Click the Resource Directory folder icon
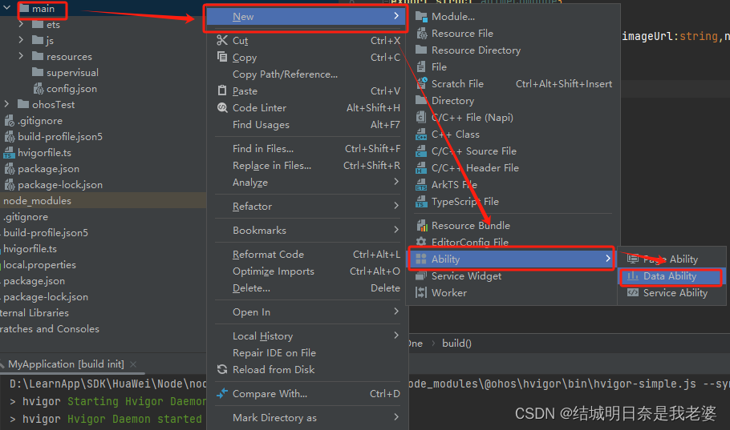This screenshot has height=430, width=730. (x=421, y=50)
